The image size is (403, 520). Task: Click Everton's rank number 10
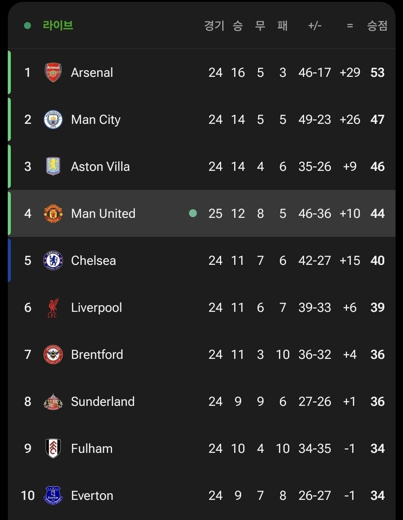click(x=28, y=495)
